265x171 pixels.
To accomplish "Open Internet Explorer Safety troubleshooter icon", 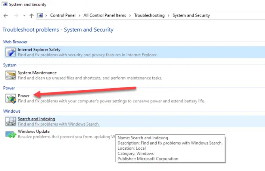I will (x=10, y=52).
